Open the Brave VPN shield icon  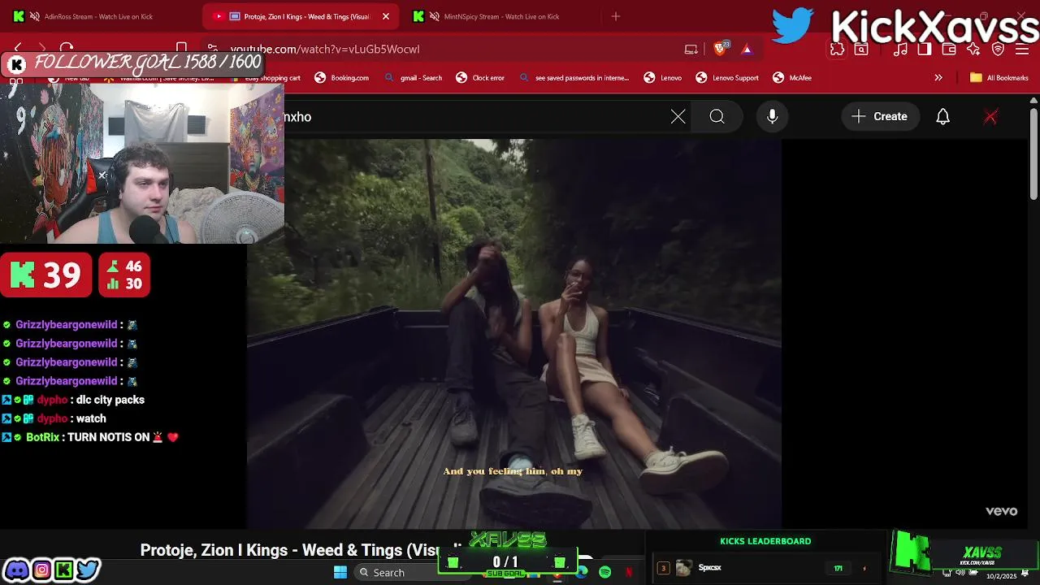tap(999, 50)
